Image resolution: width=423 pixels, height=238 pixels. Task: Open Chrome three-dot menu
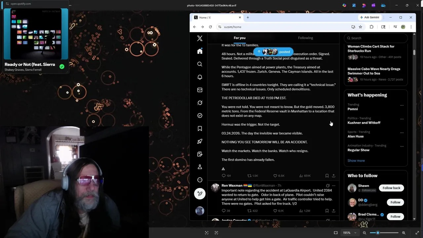pos(411,27)
